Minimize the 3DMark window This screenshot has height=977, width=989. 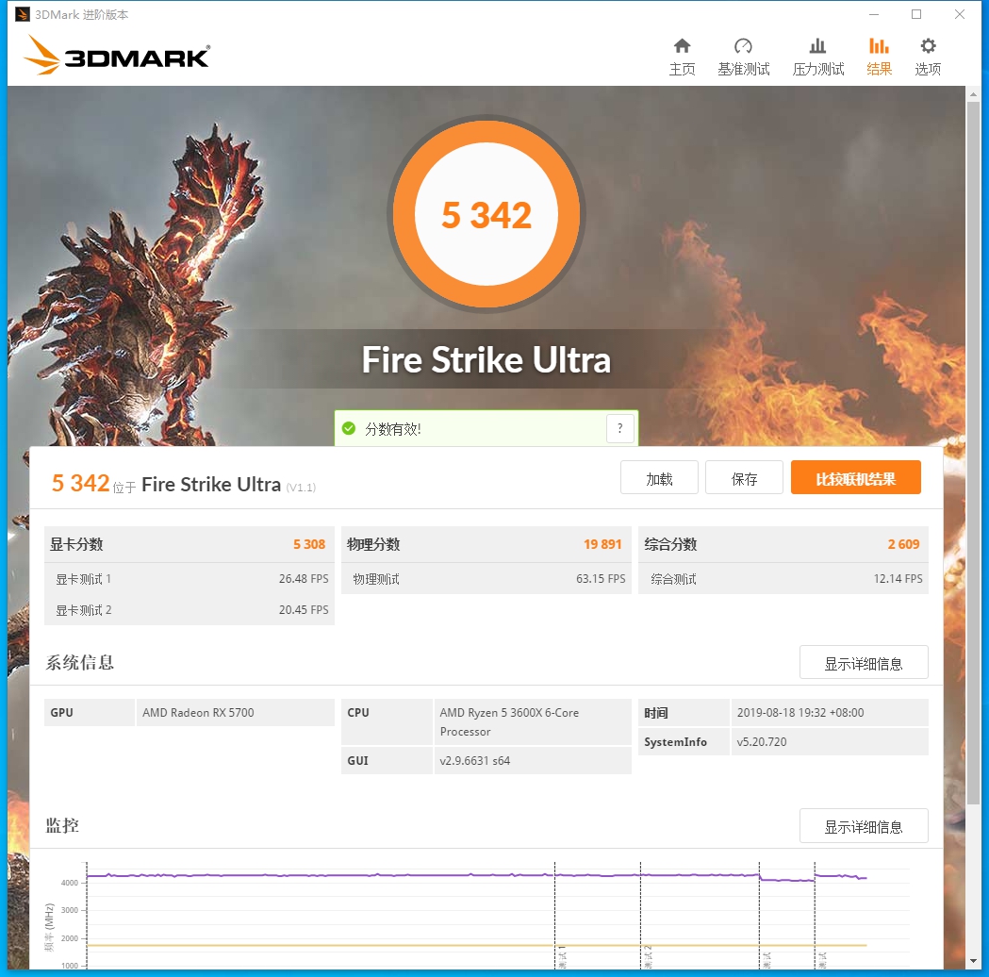[874, 14]
